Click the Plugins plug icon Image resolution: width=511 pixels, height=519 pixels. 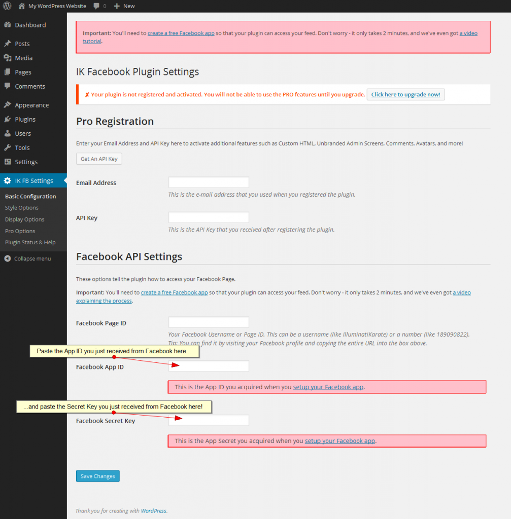(x=7, y=119)
